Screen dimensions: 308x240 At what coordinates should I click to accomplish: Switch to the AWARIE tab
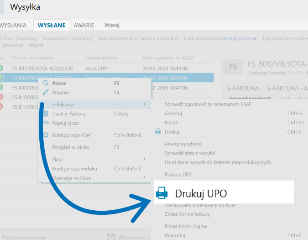coord(84,25)
